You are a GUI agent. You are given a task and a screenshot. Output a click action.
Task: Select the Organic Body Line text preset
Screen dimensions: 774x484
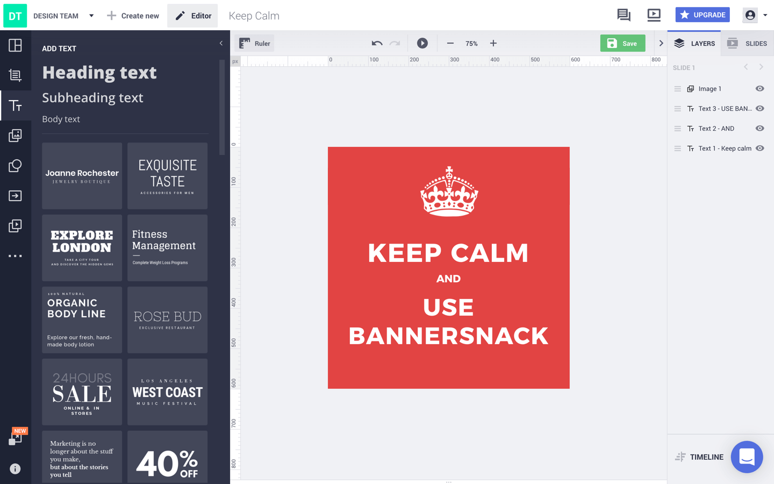(x=82, y=320)
